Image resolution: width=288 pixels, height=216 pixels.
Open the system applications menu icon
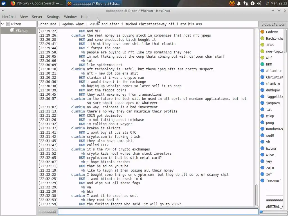point(4,3)
